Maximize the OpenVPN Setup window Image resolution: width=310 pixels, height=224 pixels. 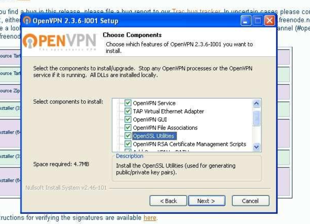[257, 21]
